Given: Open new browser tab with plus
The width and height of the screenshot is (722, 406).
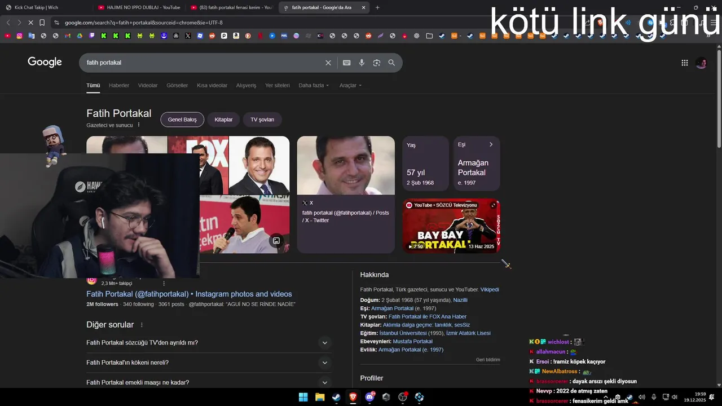Looking at the screenshot, I should point(377,7).
